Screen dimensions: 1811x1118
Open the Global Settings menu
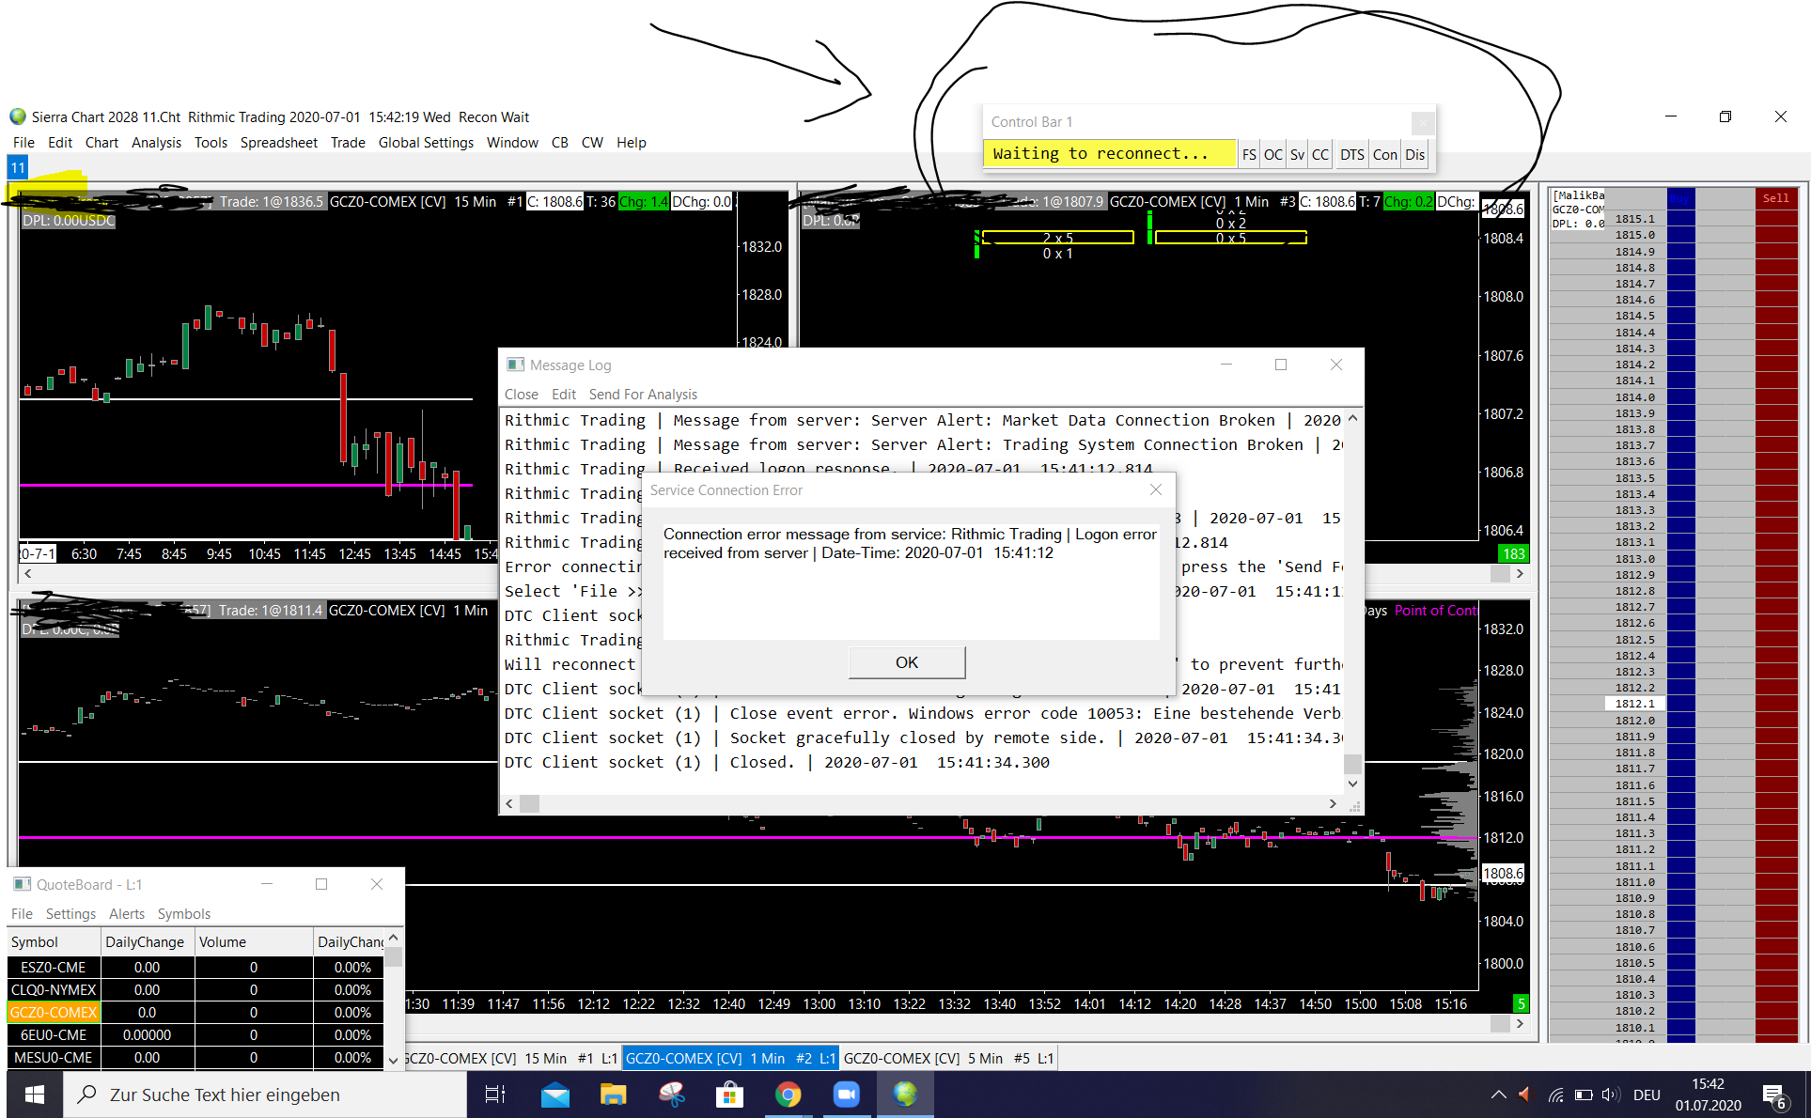click(426, 143)
